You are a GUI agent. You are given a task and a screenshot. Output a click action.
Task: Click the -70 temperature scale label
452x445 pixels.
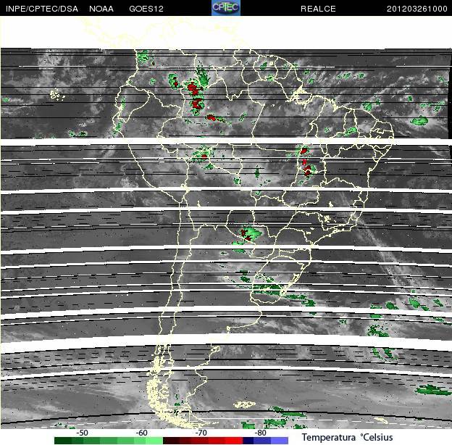(201, 433)
